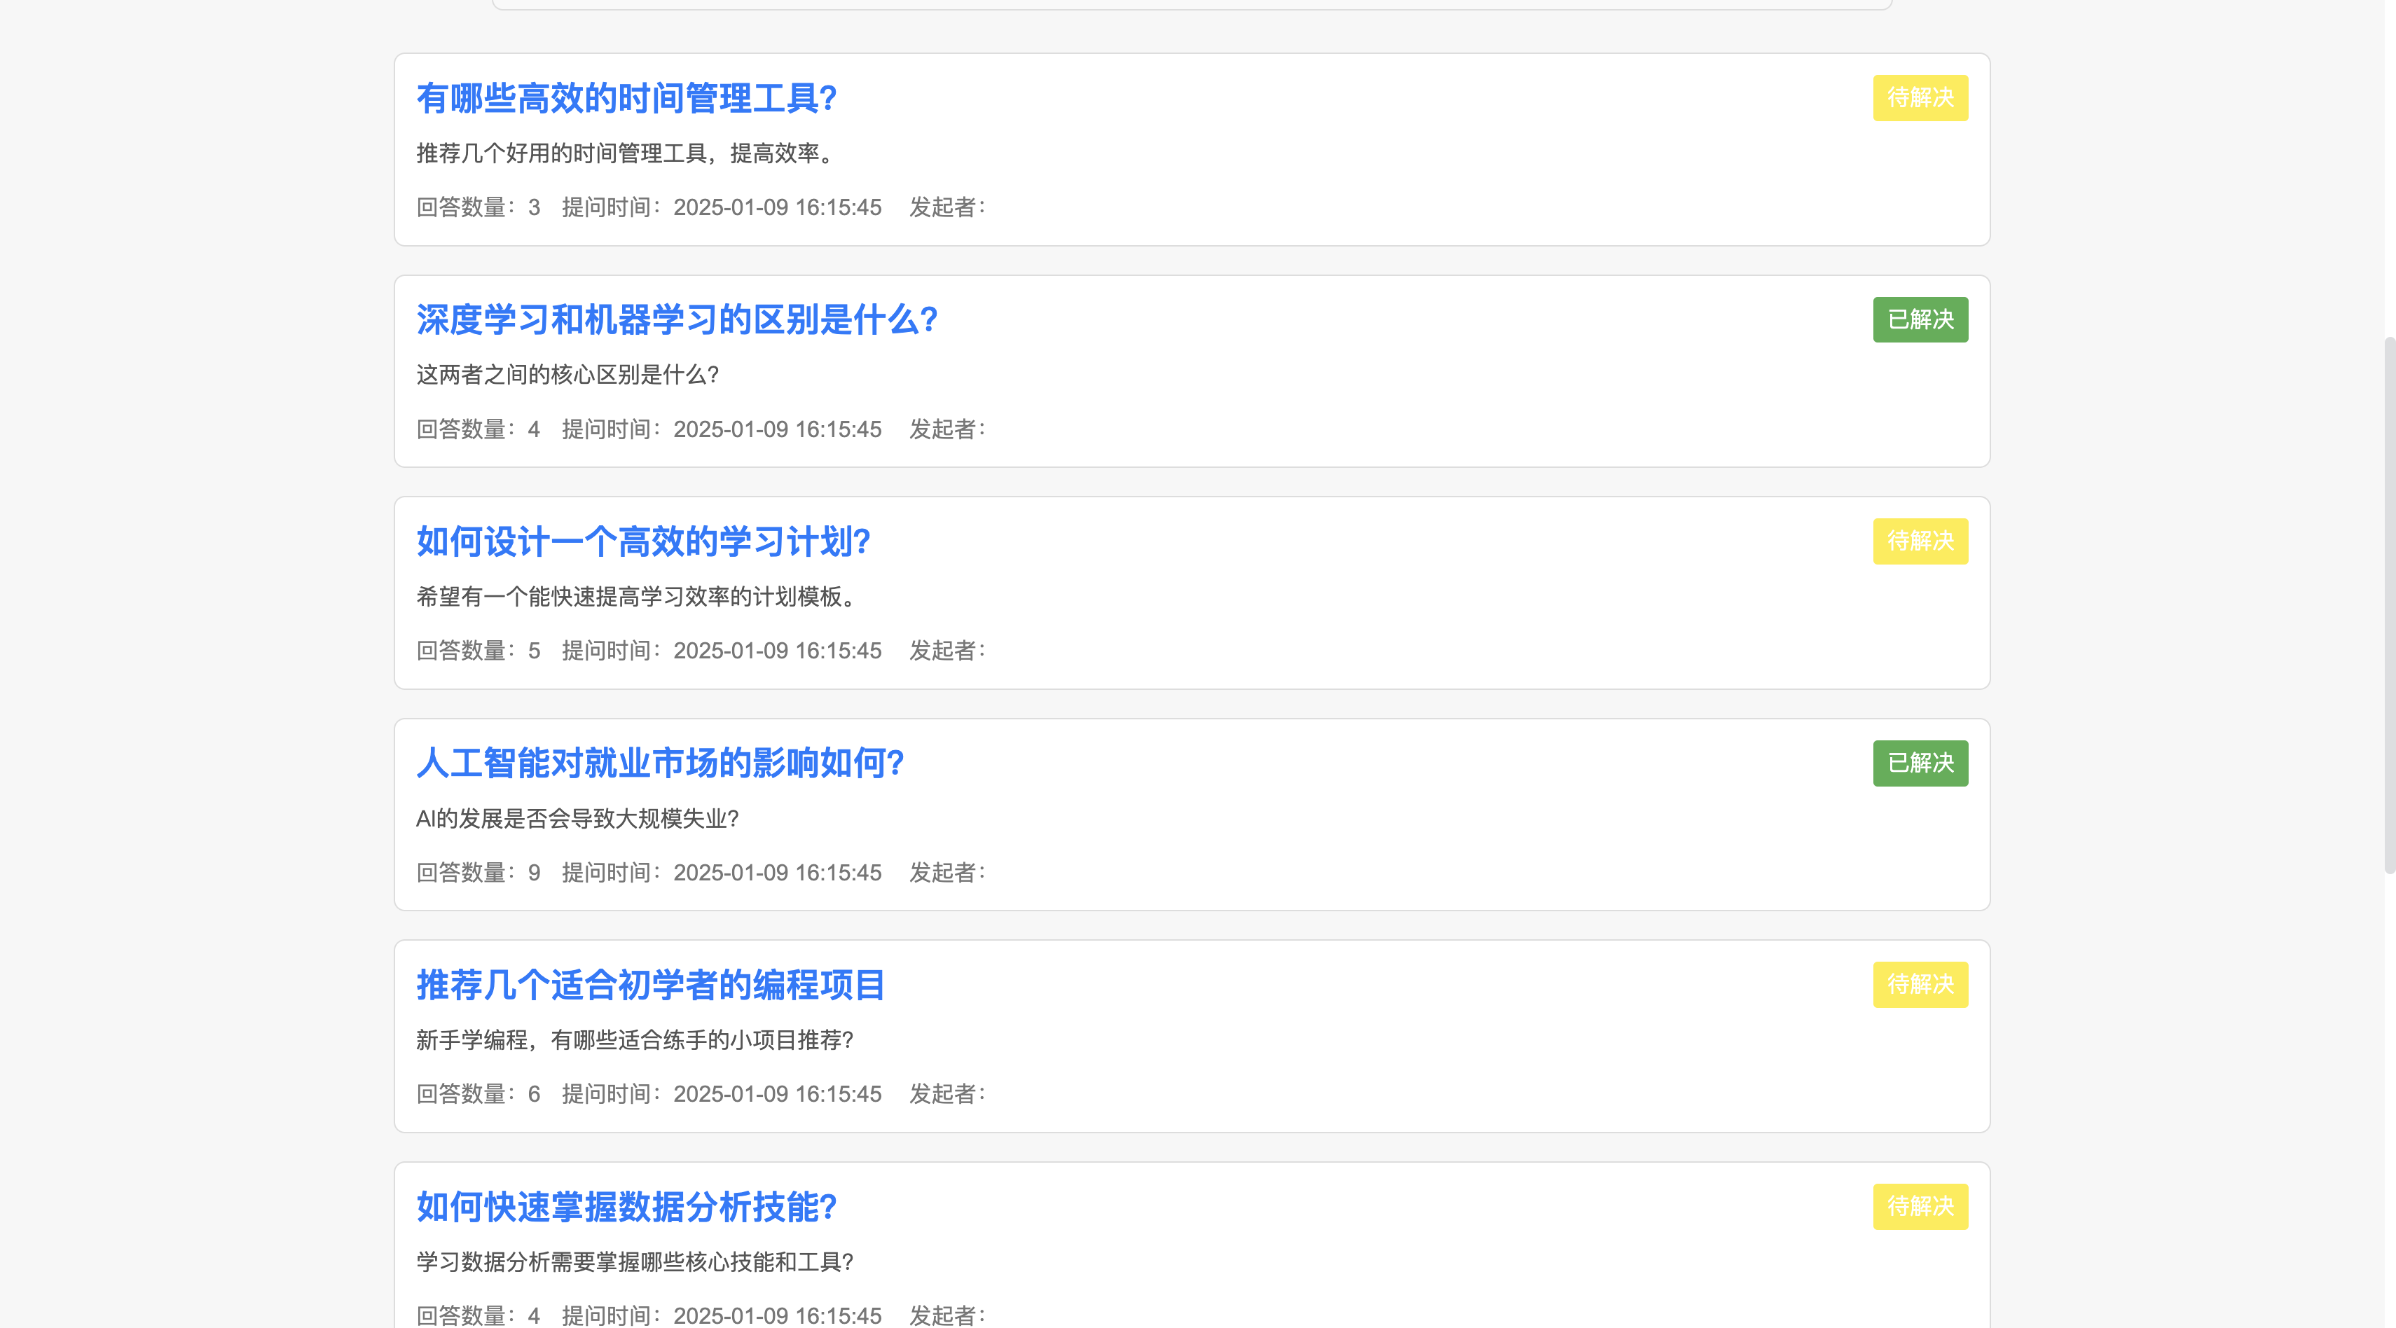
Task: Click 发起者 label on AI employment card
Action: click(x=947, y=873)
